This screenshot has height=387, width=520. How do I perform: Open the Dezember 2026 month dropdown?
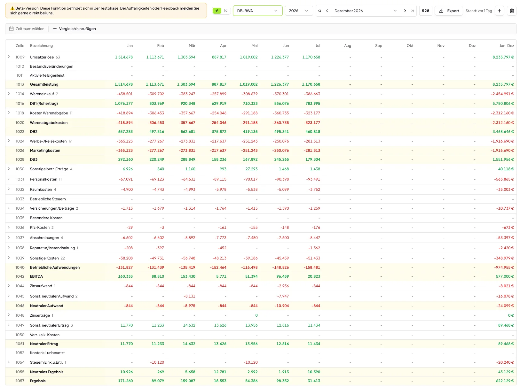[365, 11]
